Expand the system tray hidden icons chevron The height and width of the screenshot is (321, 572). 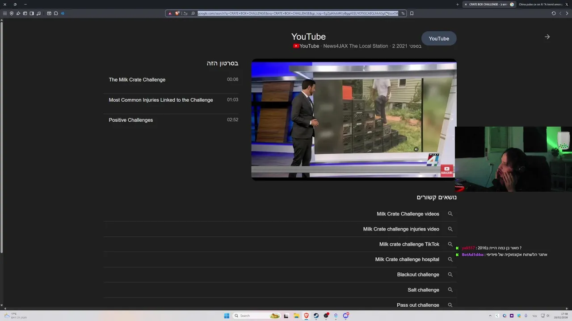coord(491,316)
